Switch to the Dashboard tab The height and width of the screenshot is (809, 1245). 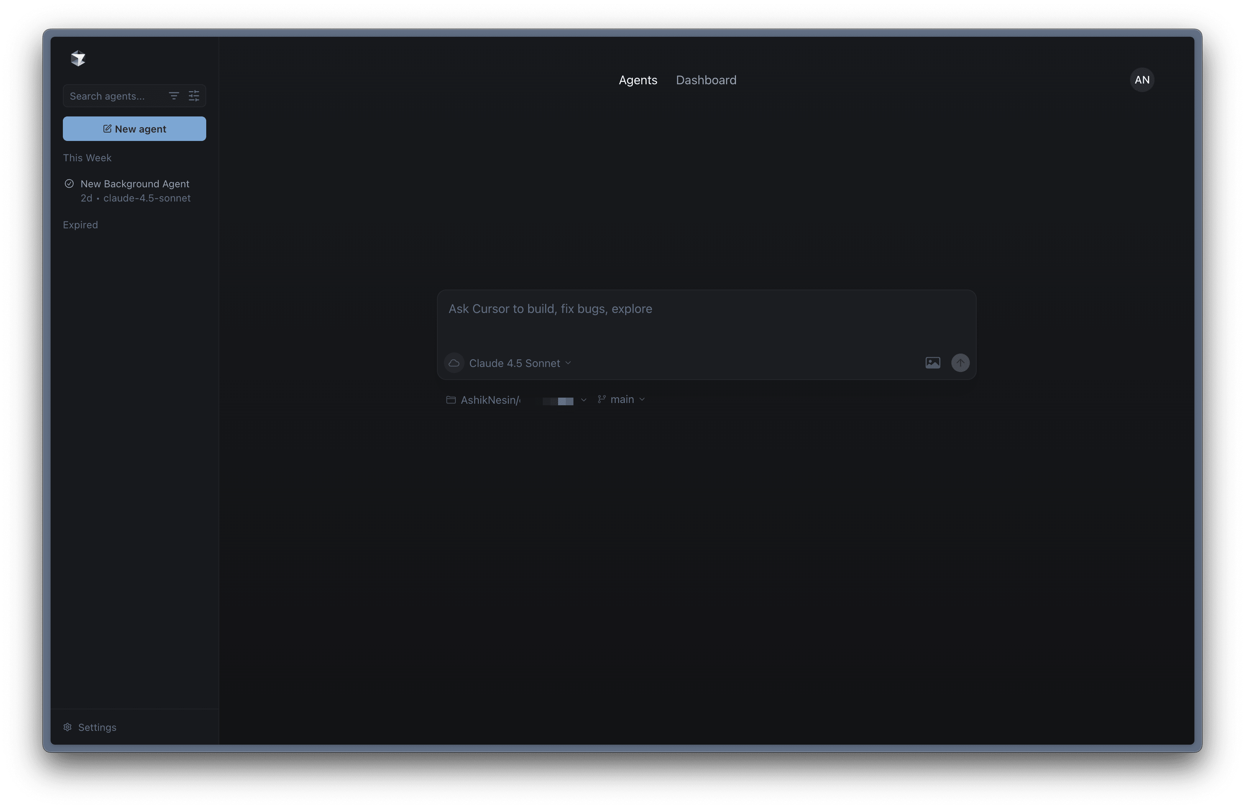(x=706, y=80)
